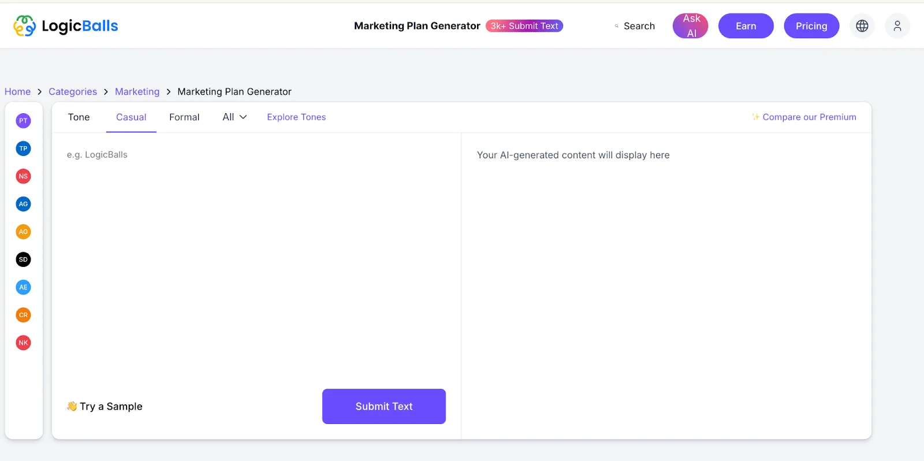Open the Earn button
Viewport: 924px width, 461px height.
tap(746, 26)
